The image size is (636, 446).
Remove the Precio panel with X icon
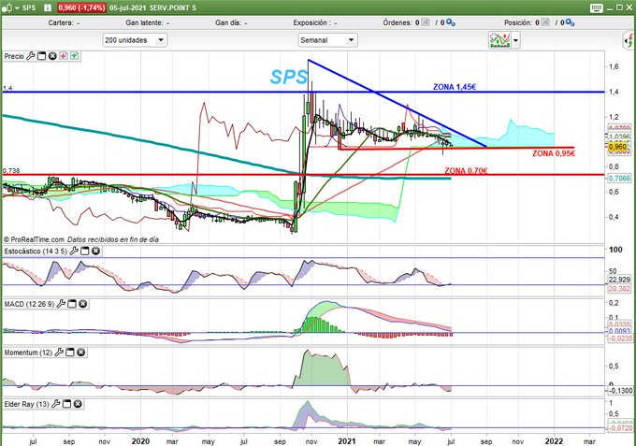click(x=52, y=56)
